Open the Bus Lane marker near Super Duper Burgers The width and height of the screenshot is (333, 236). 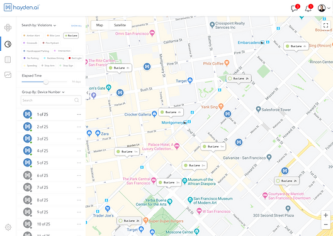(x=129, y=221)
